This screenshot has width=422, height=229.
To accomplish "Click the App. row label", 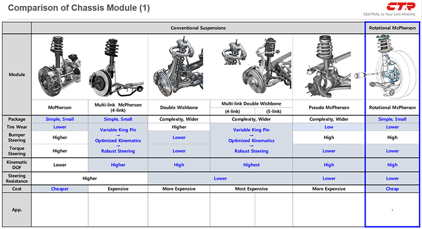I will click(16, 209).
